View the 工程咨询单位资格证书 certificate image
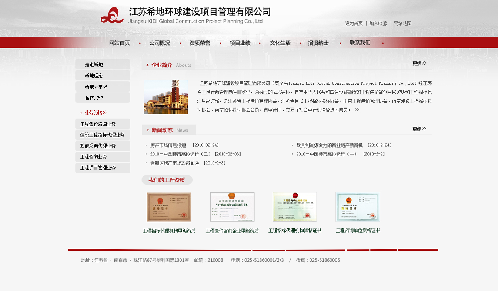 pos(358,207)
